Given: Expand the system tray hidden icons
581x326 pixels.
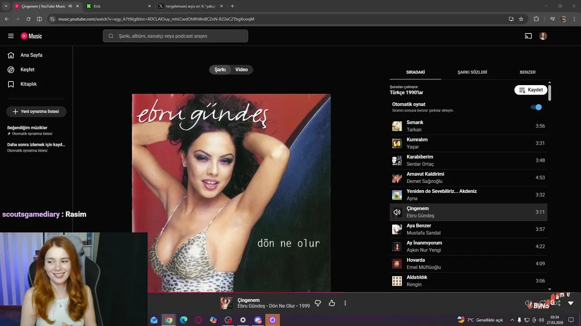Looking at the screenshot, I should (512, 320).
